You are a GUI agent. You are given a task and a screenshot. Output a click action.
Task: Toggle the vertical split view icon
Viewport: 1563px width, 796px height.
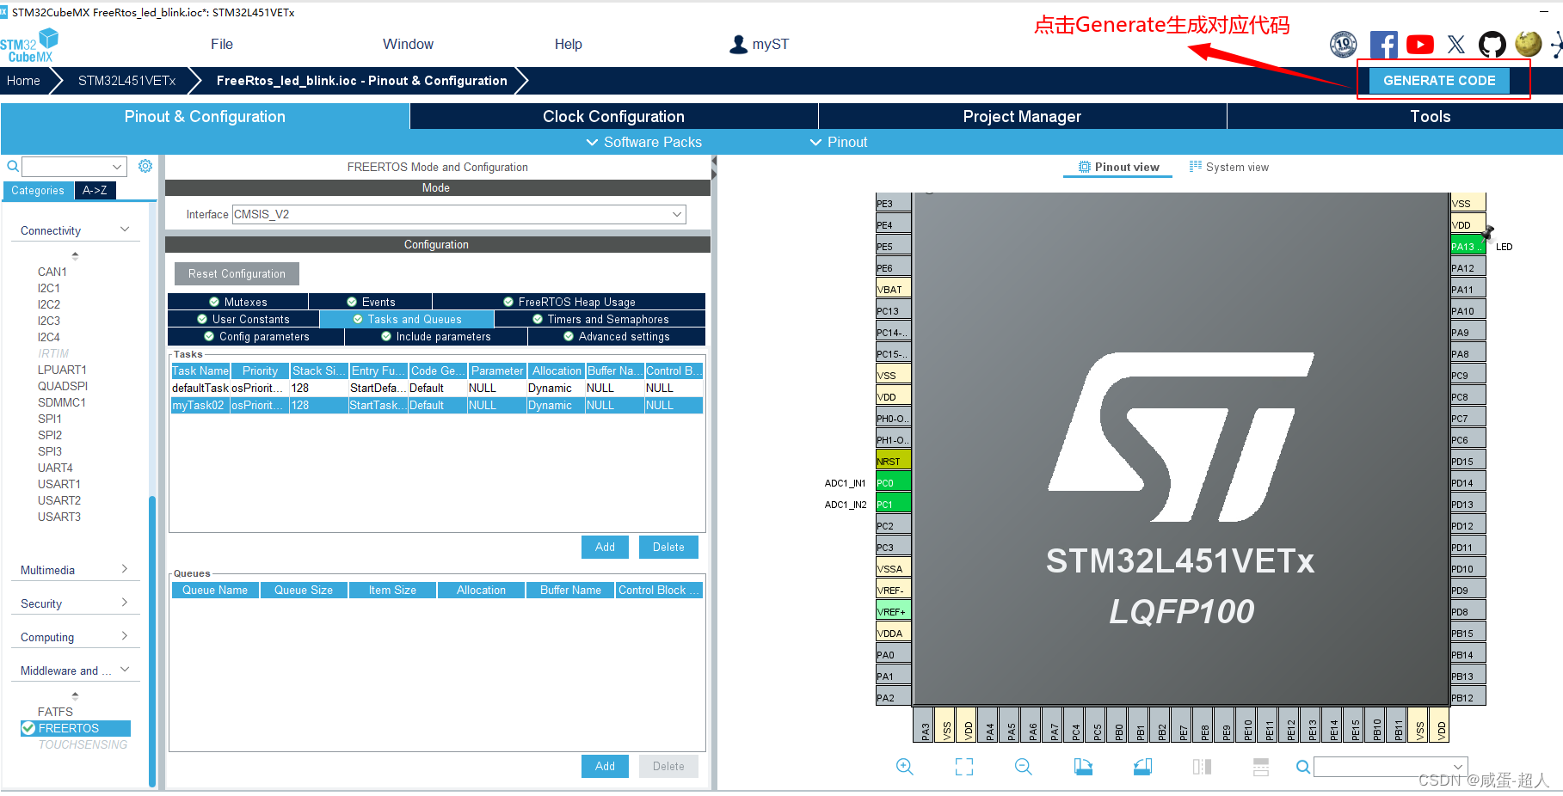[1202, 766]
